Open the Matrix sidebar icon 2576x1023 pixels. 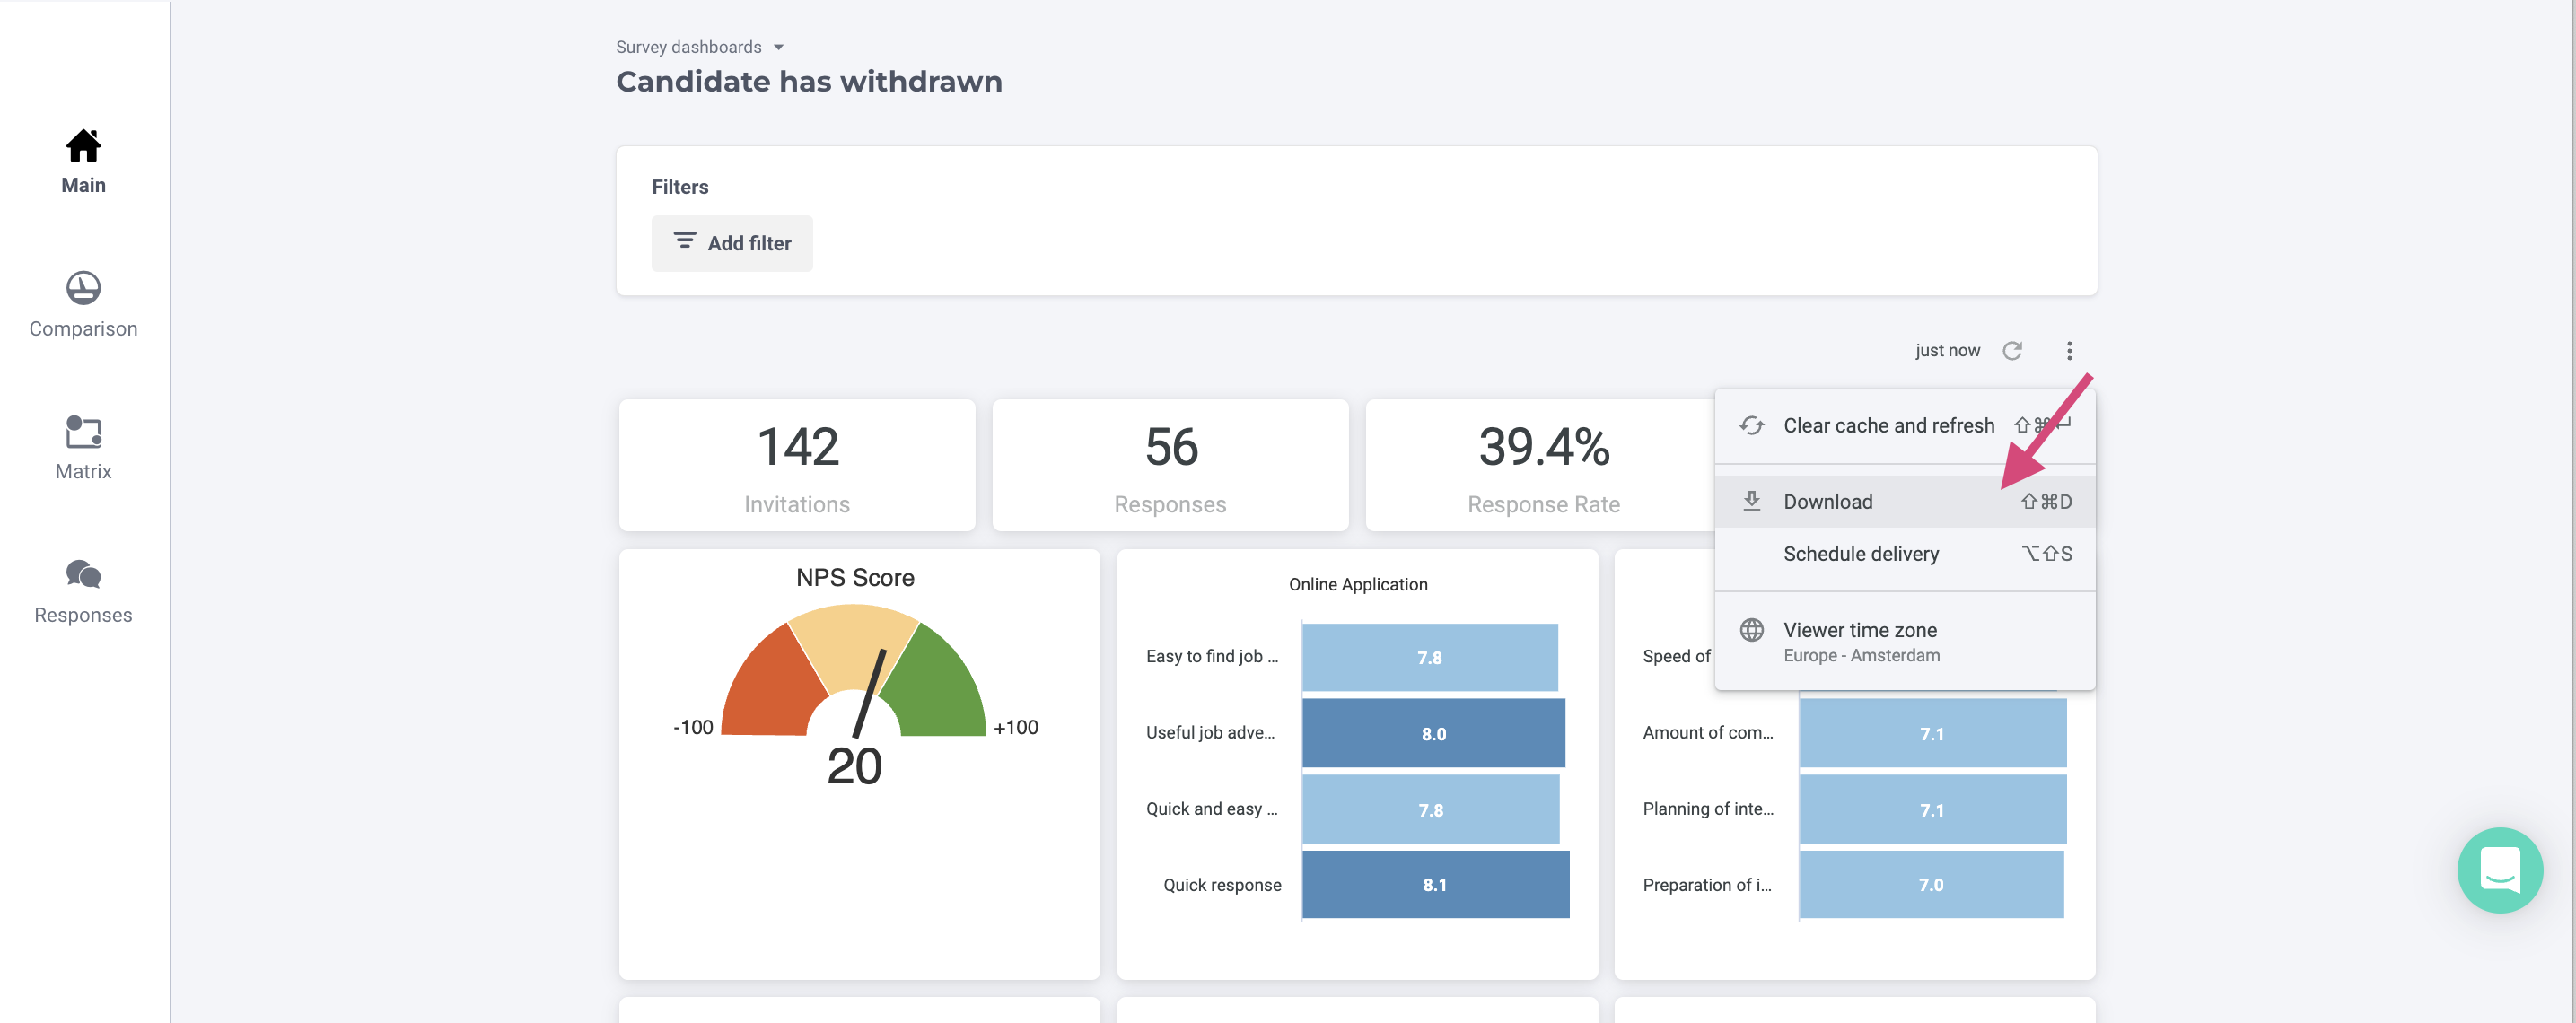[x=83, y=432]
